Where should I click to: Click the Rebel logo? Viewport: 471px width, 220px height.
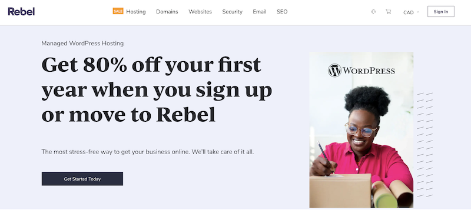pyautogui.click(x=21, y=12)
